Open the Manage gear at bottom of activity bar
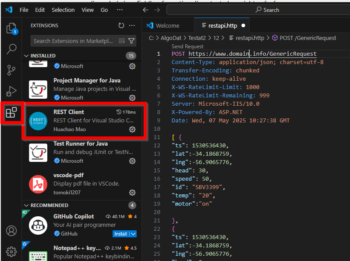Screen dimensions: 350x261 coord(11,252)
